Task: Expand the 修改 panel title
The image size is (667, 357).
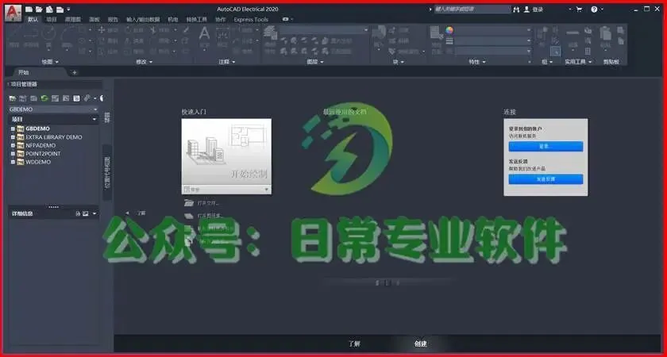Action: (x=145, y=62)
